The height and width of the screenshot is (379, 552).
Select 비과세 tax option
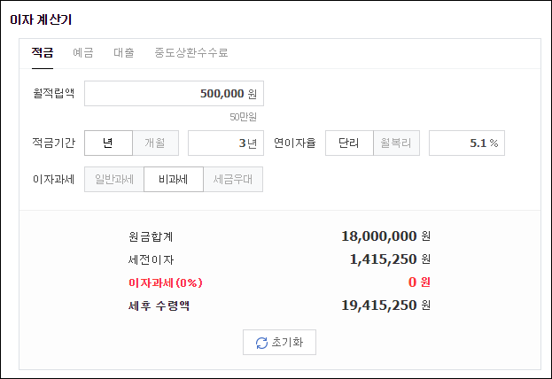(174, 180)
